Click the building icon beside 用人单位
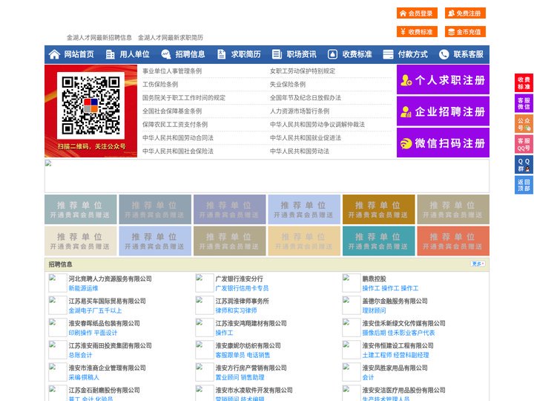Viewport: 534px width, 401px height. (110, 54)
